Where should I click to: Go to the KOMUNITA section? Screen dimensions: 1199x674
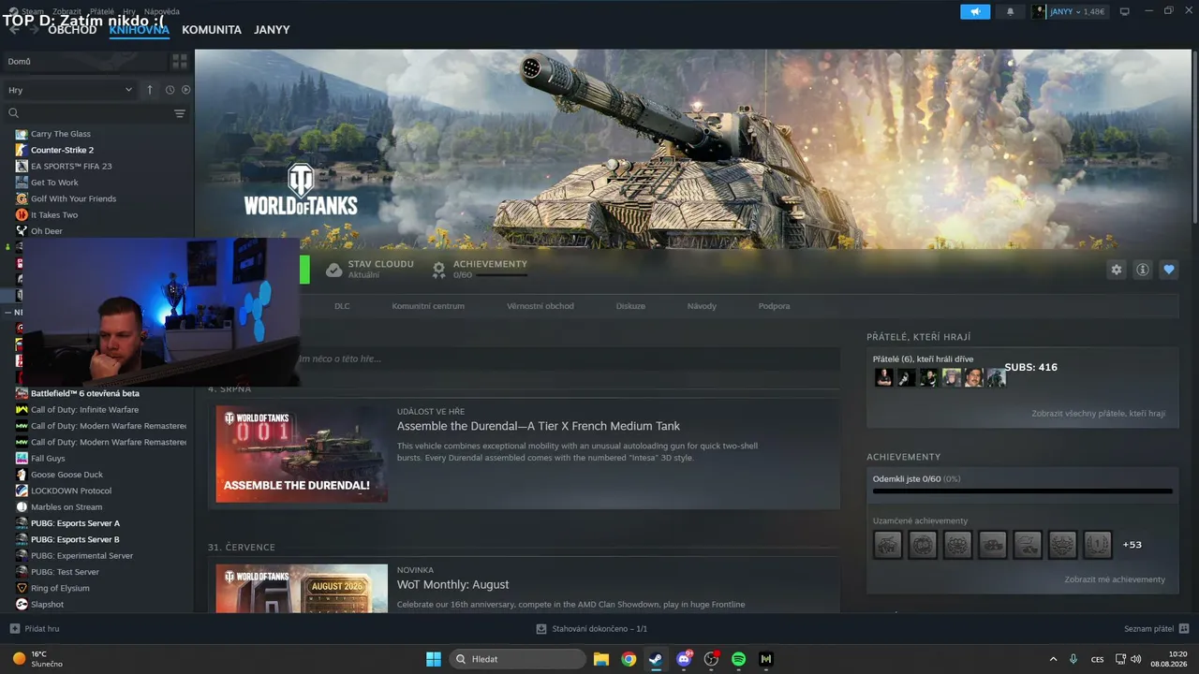tap(212, 30)
